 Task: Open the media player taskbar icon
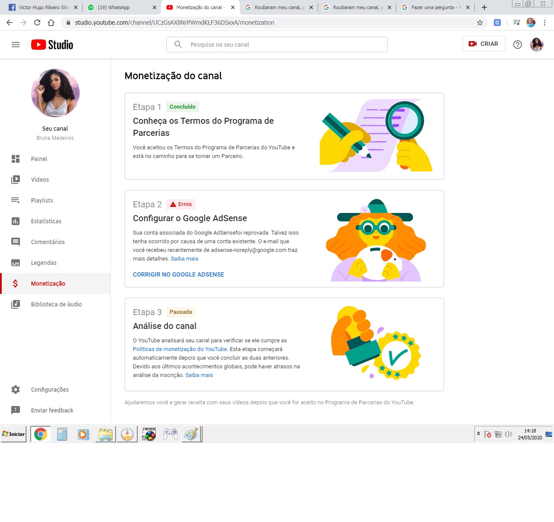[x=84, y=434]
